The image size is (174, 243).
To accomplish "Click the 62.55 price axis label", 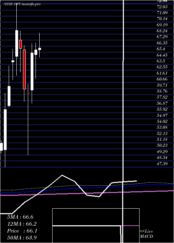I will 162,67.
